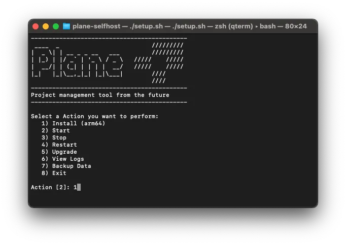Click the Action [2] prompt input
346x245 pixels.
coord(51,187)
